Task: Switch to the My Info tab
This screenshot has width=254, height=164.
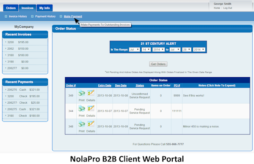Action: pyautogui.click(x=44, y=8)
